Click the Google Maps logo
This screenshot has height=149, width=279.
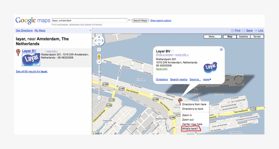pyautogui.click(x=33, y=20)
